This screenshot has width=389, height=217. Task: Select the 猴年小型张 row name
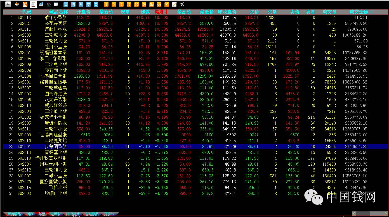coord(56,18)
